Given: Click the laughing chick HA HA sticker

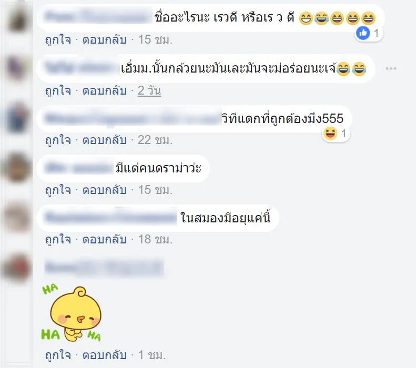Looking at the screenshot, I should click(71, 313).
